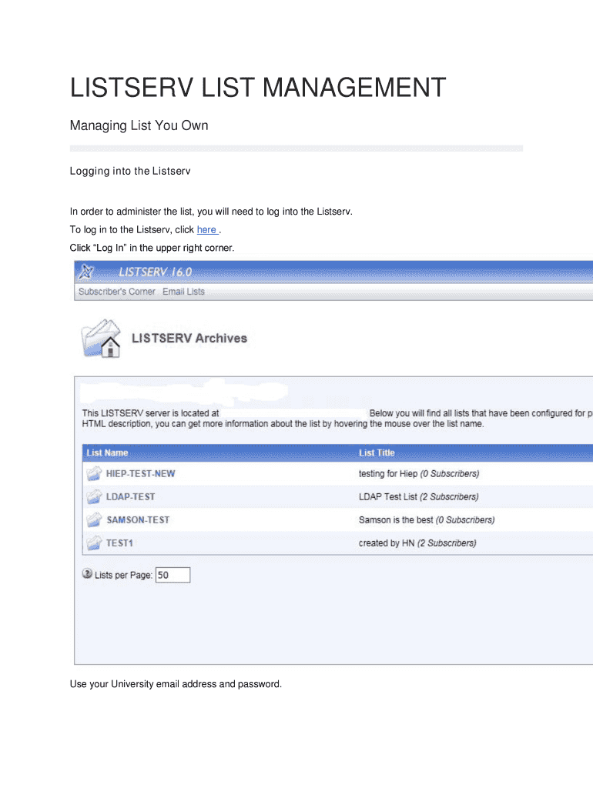The image size is (593, 788).
Task: Click the folder icon beside SAMSON-TEST
Action: click(94, 519)
